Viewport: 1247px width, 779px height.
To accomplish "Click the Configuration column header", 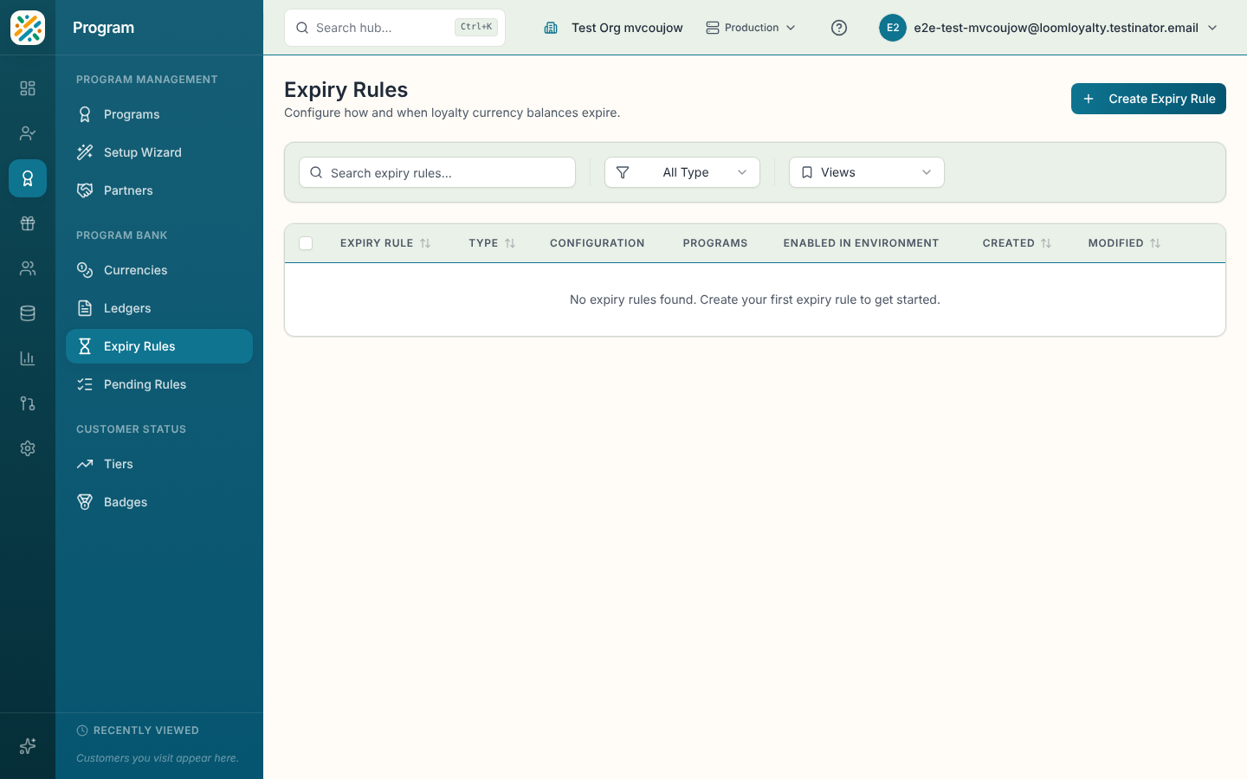I will tap(598, 243).
